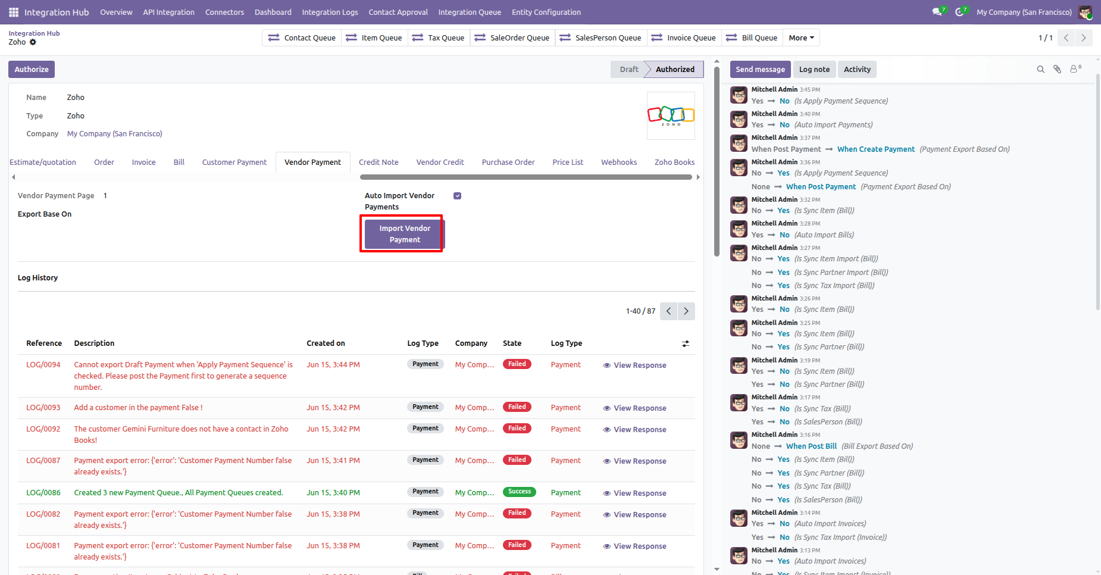Click the gear icon next to Zoho

33,42
